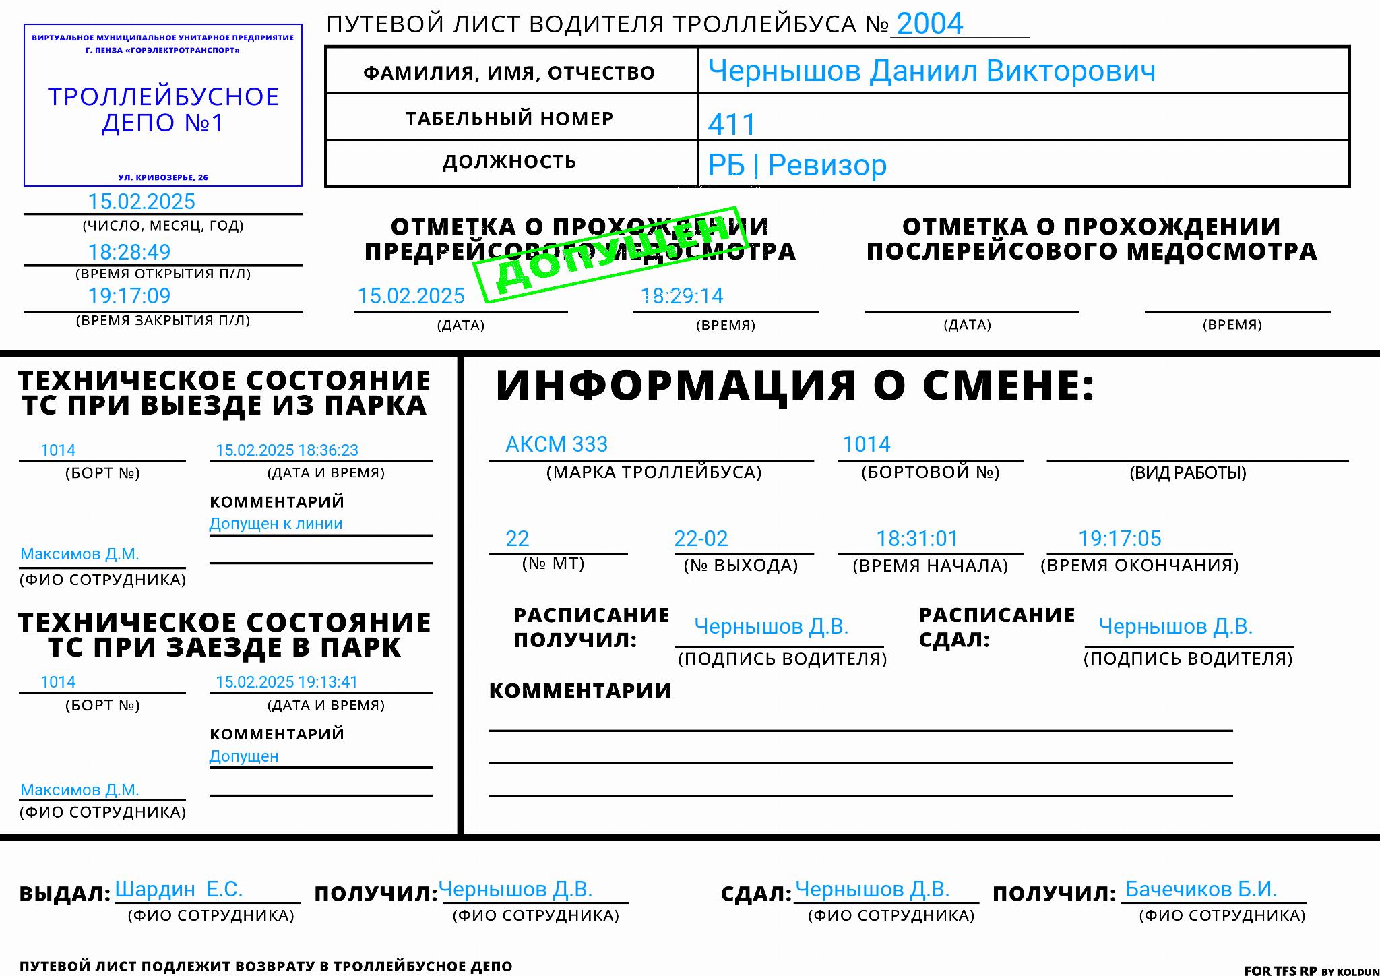
Task: Click the shift start time 18:31:01
Action: [x=916, y=539]
